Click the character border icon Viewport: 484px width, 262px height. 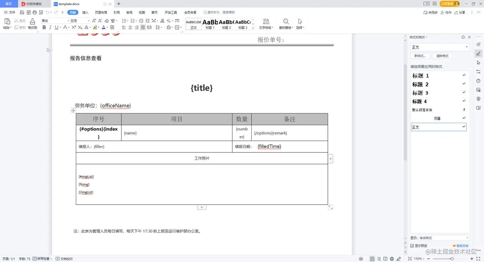point(112,28)
